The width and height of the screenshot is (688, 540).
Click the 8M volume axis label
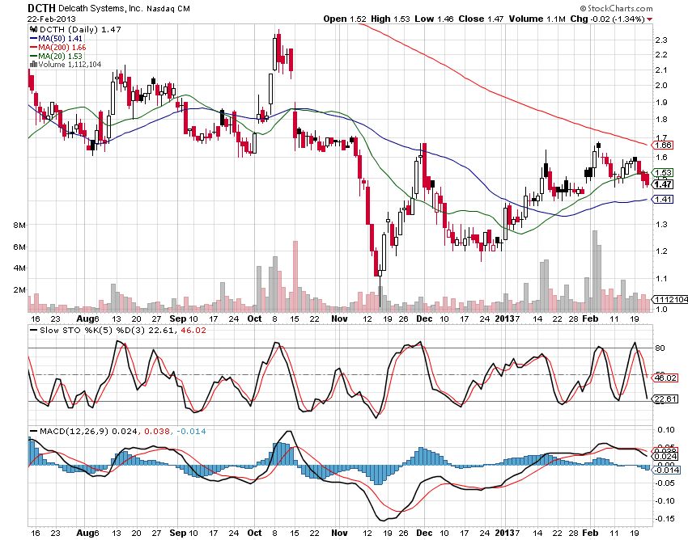19,226
